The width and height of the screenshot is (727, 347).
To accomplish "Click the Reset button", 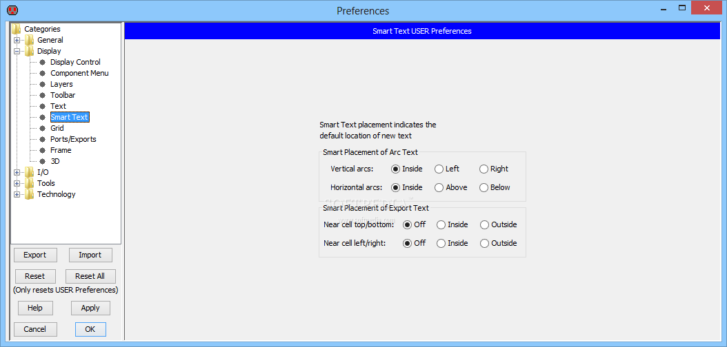I will pos(35,276).
